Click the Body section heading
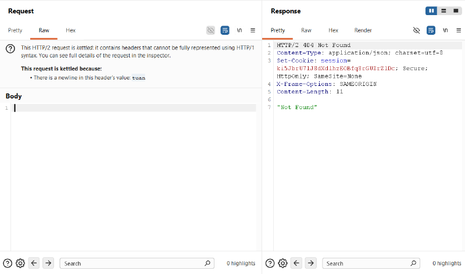Screen dimensions: 465x274 coord(13,96)
